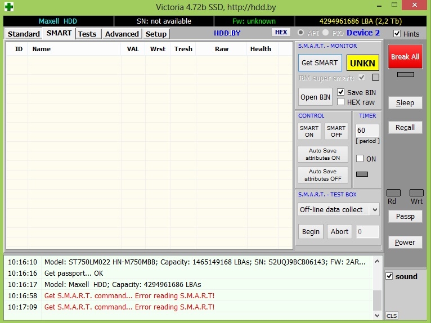Click the SN: not available field
The width and height of the screenshot is (431, 323).
[x=164, y=21]
